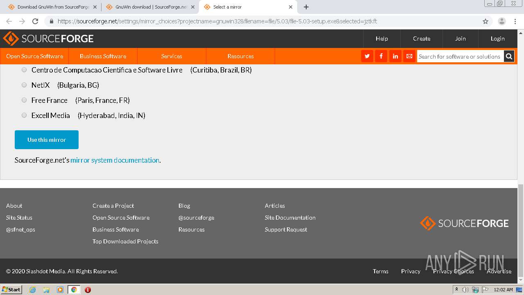Open Terms footer link
Image resolution: width=524 pixels, height=295 pixels.
380,271
